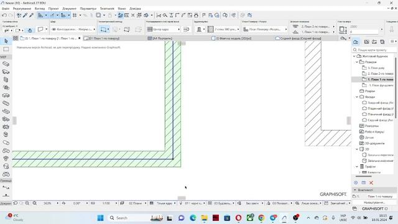Collapse the 3D folder in navigator
Image resolution: width=398 pixels, height=224 pixels.
click(357, 149)
